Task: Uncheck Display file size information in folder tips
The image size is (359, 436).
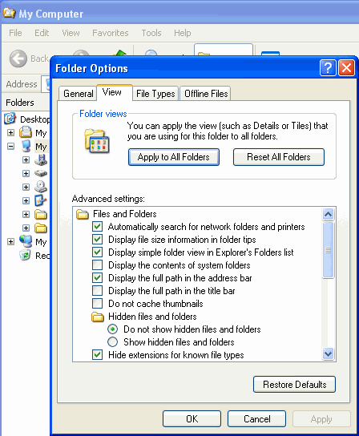Action: [97, 240]
